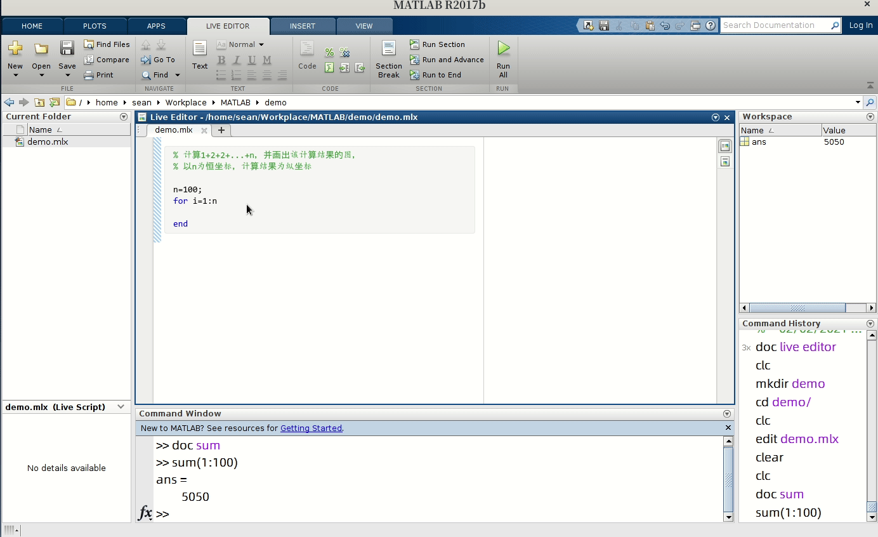Image resolution: width=878 pixels, height=537 pixels.
Task: Open Command History panel actions menu
Action: (x=870, y=324)
